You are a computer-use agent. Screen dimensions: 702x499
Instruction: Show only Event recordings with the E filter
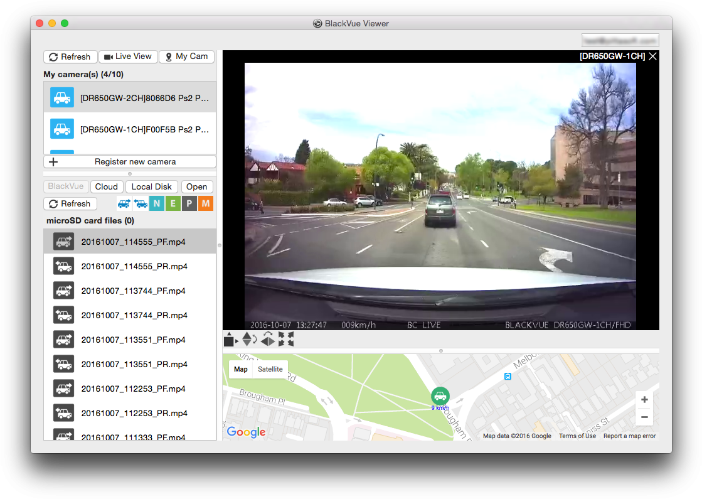point(173,203)
